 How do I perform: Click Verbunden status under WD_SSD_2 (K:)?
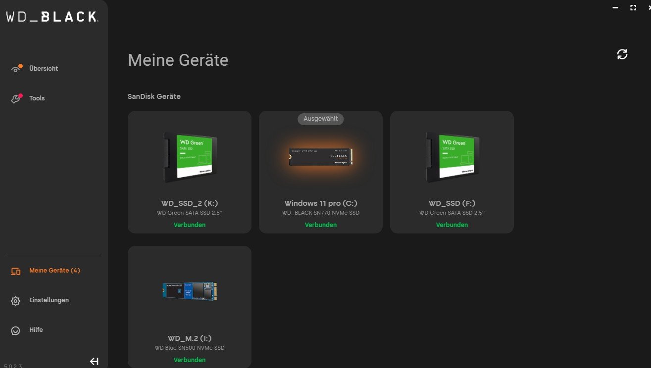tap(190, 225)
